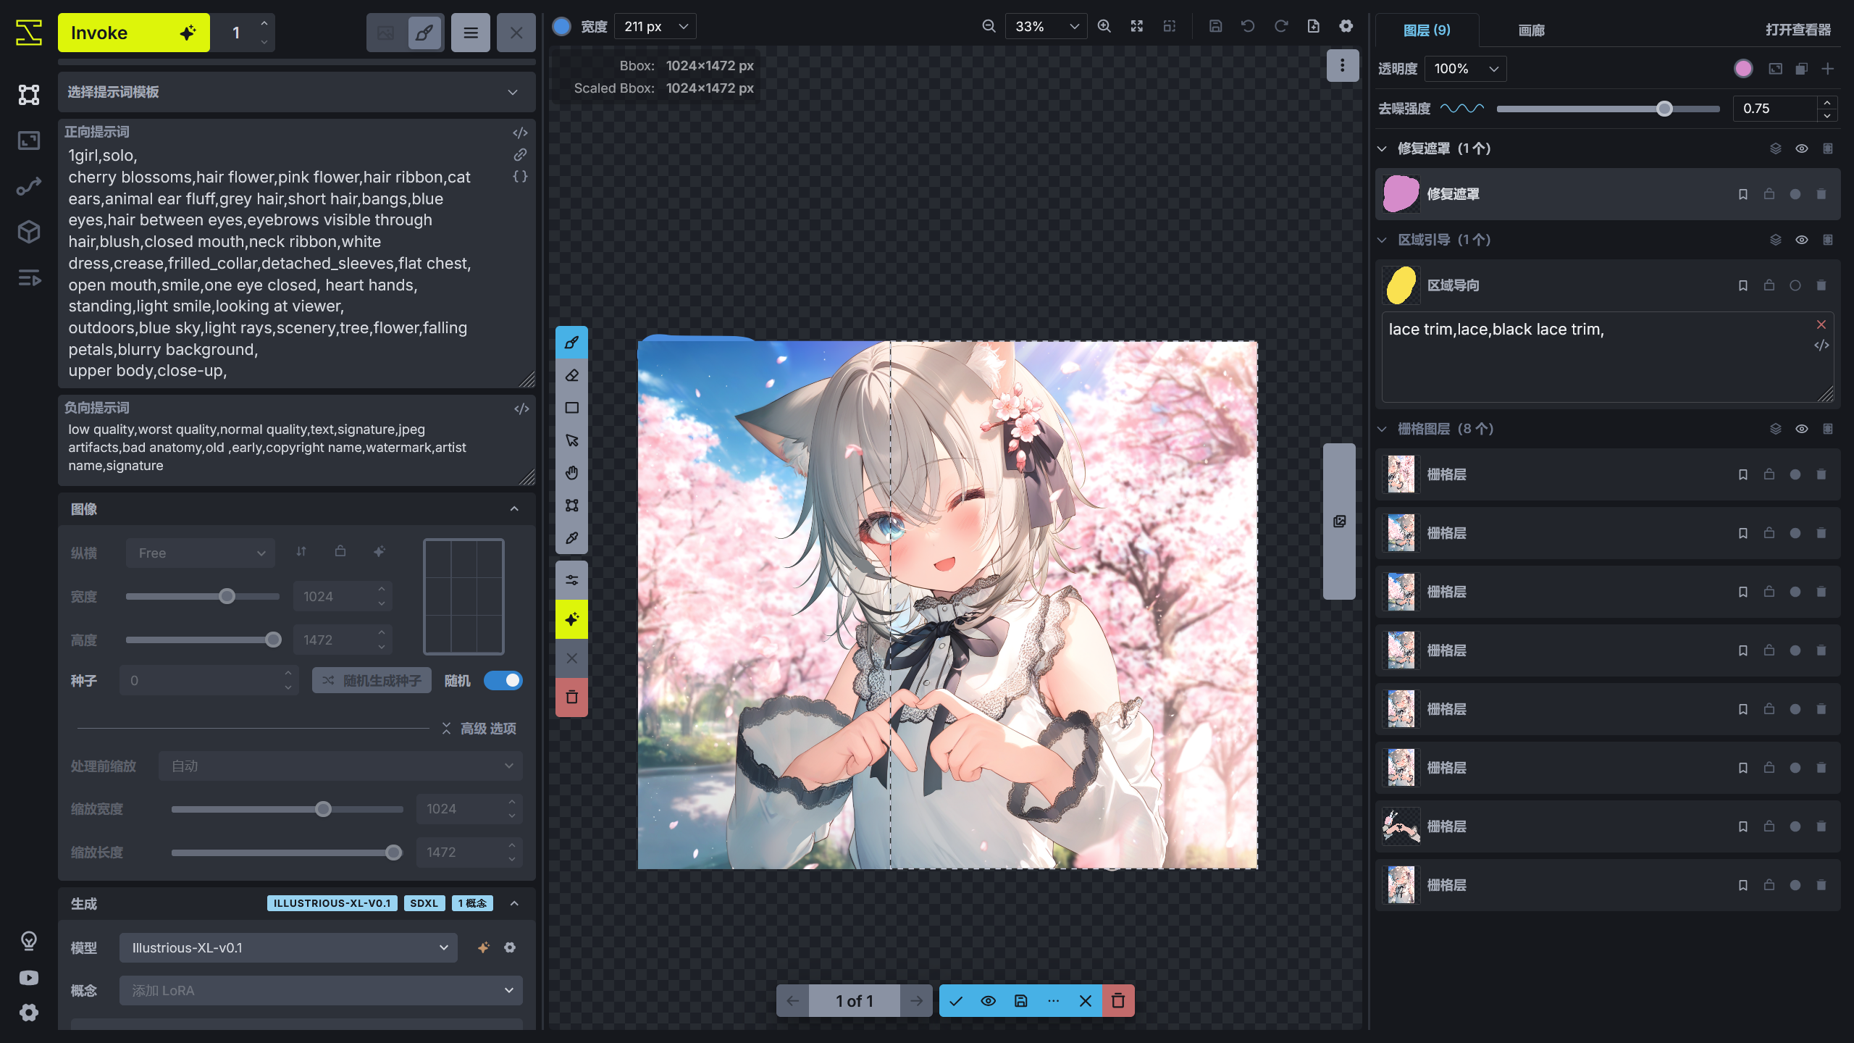Switch to the Move/Select tool
Image resolution: width=1854 pixels, height=1043 pixels.
coord(571,439)
